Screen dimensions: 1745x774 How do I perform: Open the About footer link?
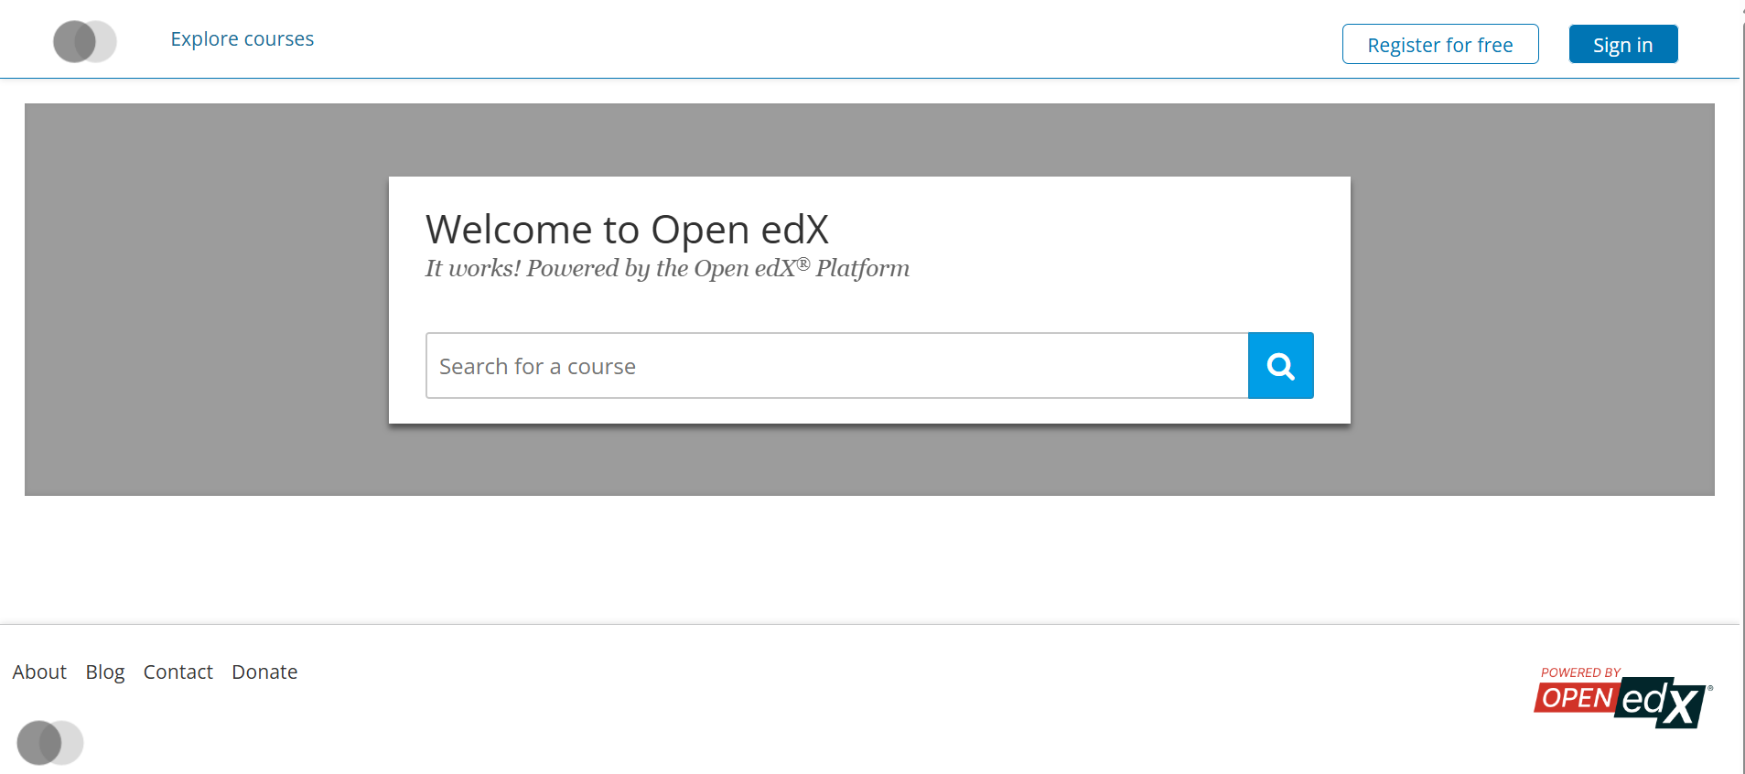pyautogui.click(x=39, y=672)
